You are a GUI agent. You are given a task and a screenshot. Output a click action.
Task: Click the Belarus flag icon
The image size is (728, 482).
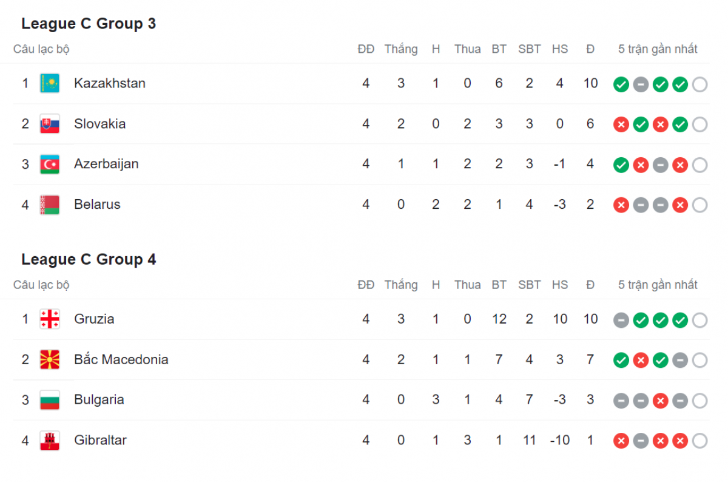50,205
